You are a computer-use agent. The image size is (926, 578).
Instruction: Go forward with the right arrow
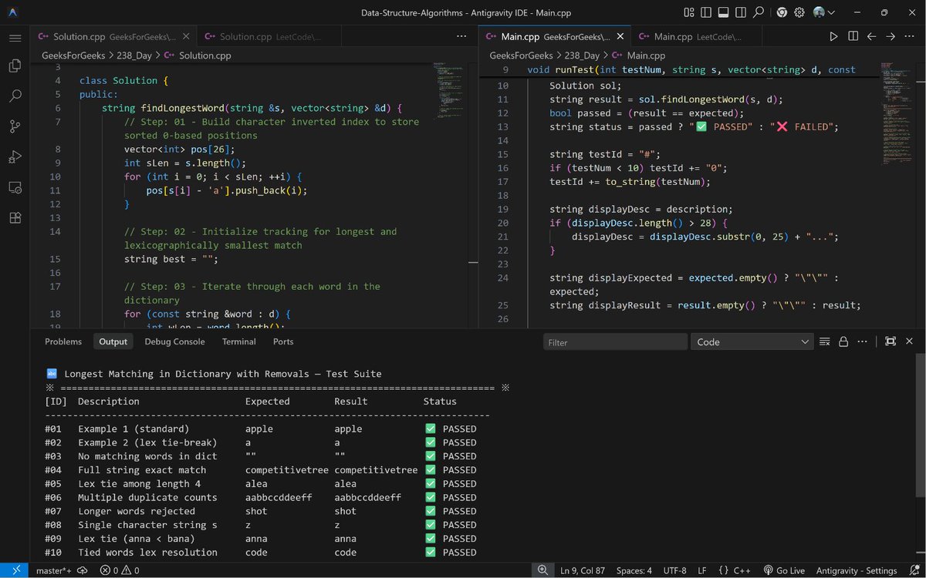tap(891, 36)
